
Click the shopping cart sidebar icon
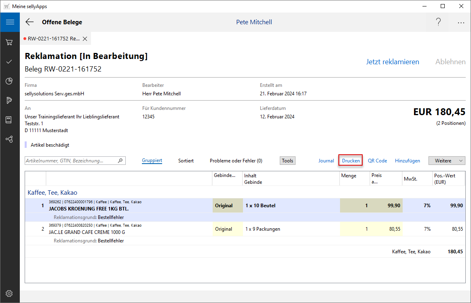9,42
